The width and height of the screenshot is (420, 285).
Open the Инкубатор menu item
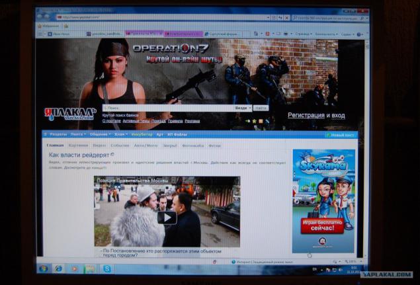(142, 134)
